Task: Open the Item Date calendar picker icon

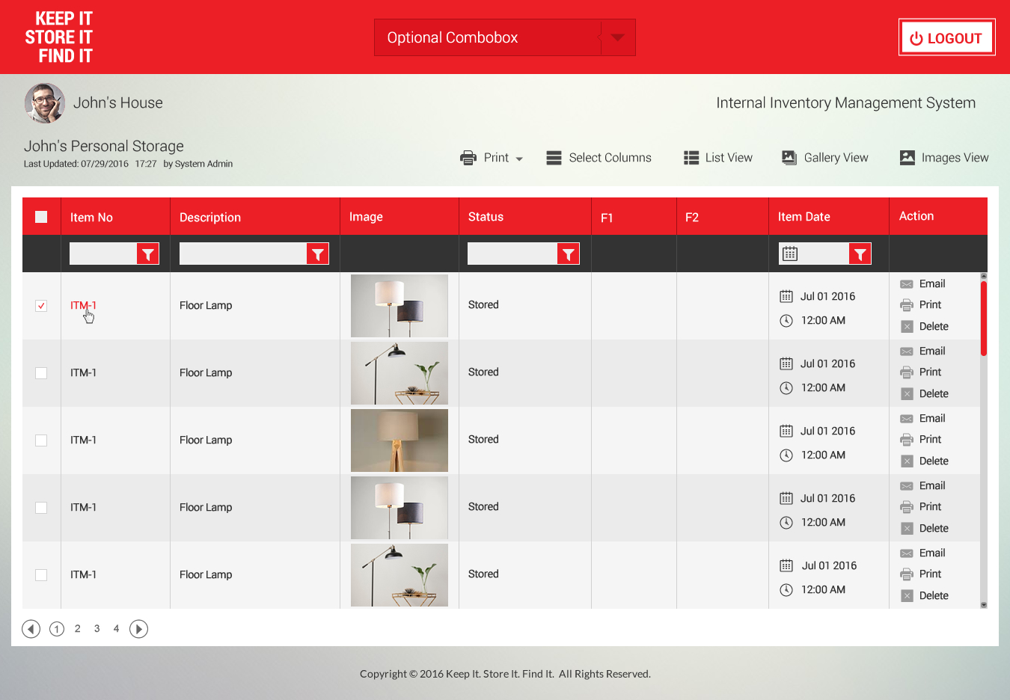Action: 790,254
